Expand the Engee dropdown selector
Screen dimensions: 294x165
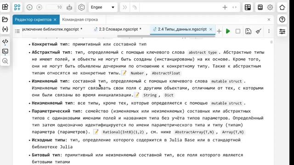103,7
